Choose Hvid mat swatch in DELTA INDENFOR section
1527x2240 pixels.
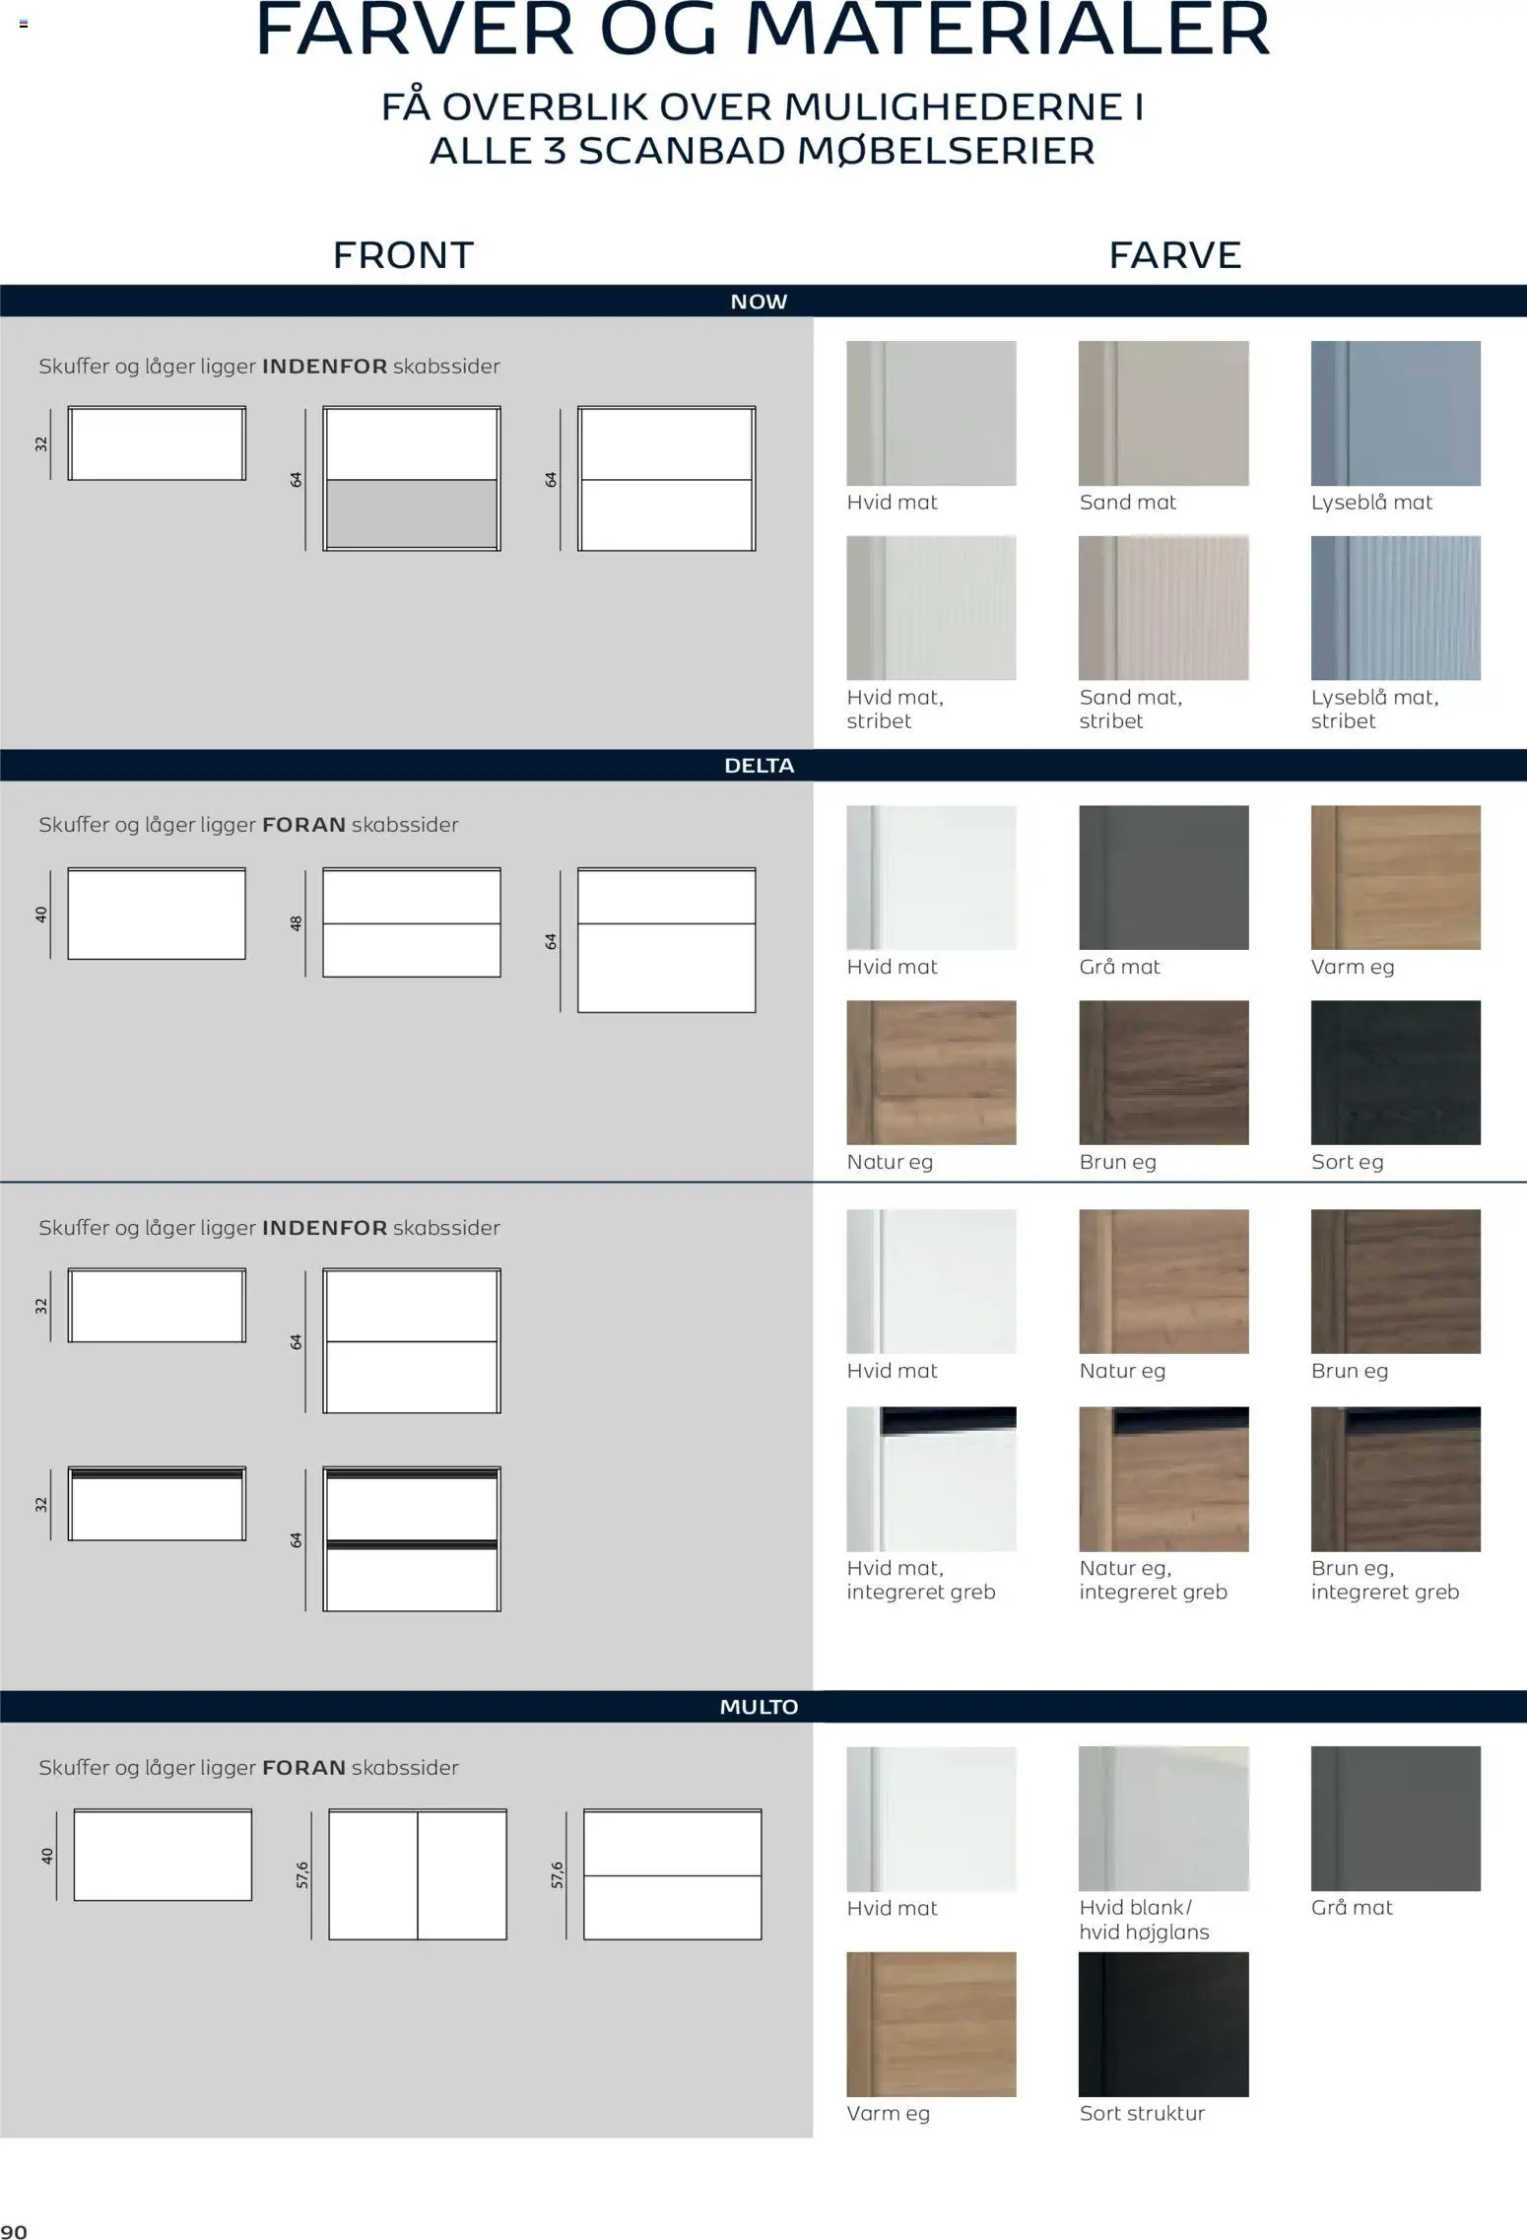pos(931,1282)
